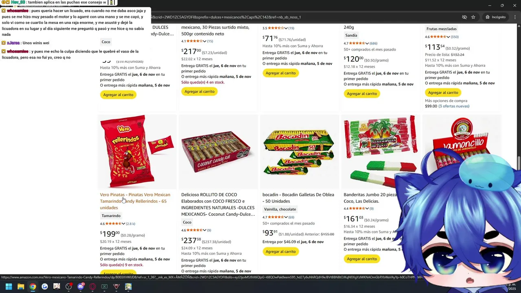Open File Explorer from the taskbar
The height and width of the screenshot is (293, 521).
[21, 286]
